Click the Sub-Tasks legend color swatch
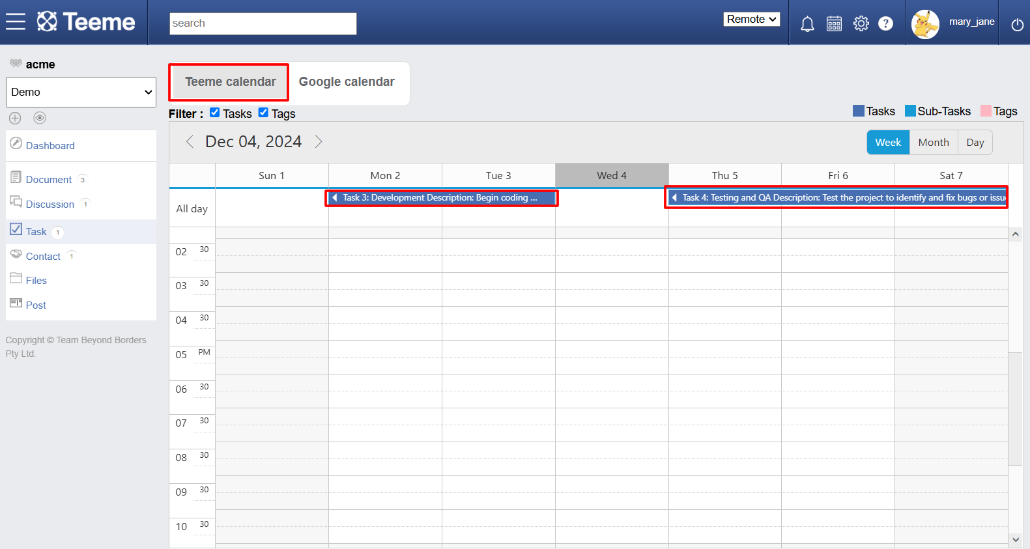This screenshot has height=549, width=1030. tap(911, 111)
